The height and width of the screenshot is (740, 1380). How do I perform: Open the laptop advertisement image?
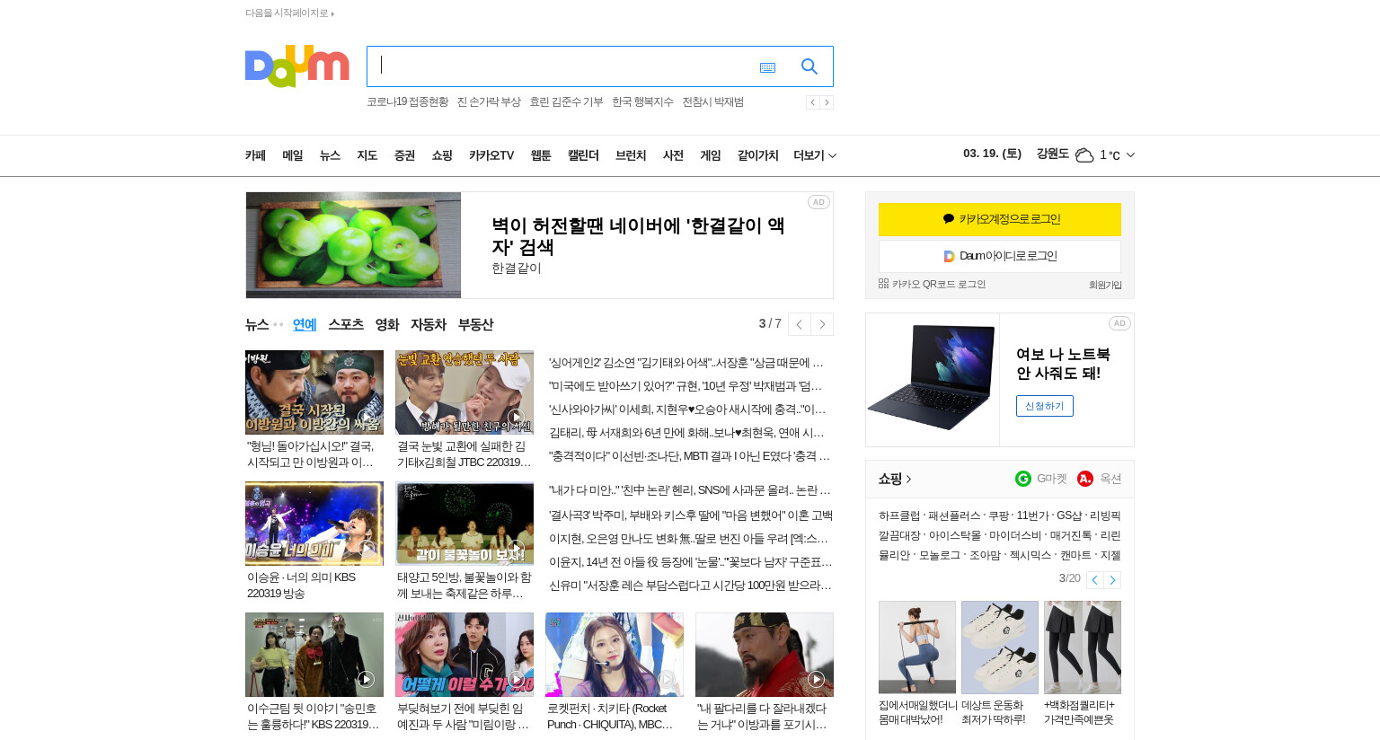click(x=933, y=380)
